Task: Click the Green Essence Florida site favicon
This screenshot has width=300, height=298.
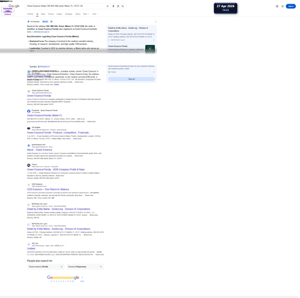Action: [x=29, y=92]
